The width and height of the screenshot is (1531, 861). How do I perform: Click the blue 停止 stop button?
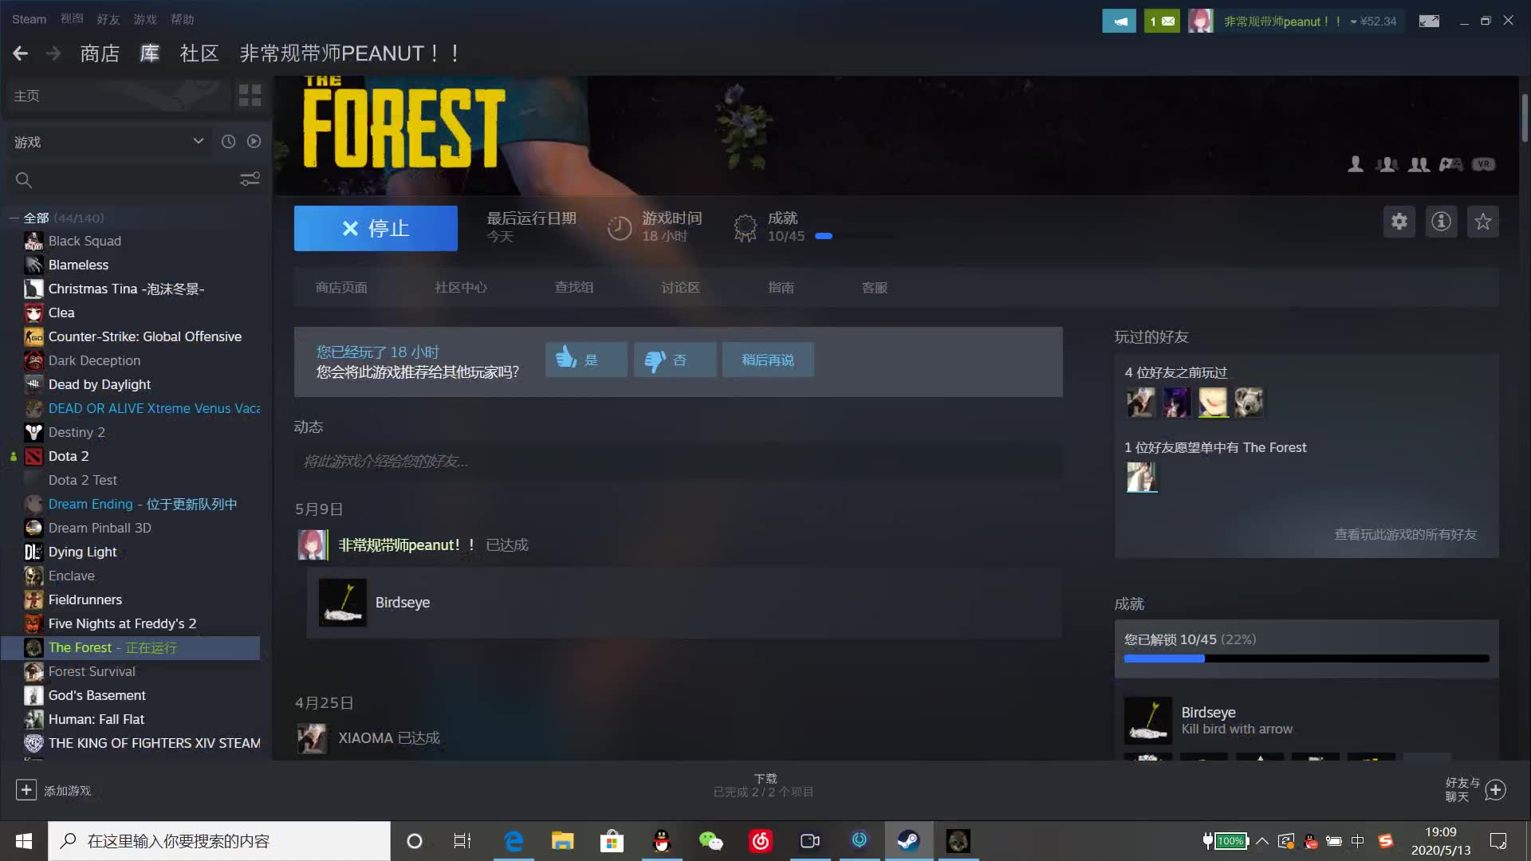click(x=376, y=229)
